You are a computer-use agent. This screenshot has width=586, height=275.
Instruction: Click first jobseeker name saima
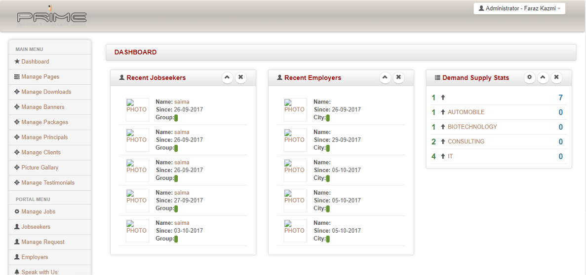click(182, 102)
